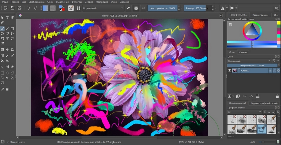This screenshot has height=145, width=281.
Task: Open the Фильтры menu
Action: (x=77, y=2)
